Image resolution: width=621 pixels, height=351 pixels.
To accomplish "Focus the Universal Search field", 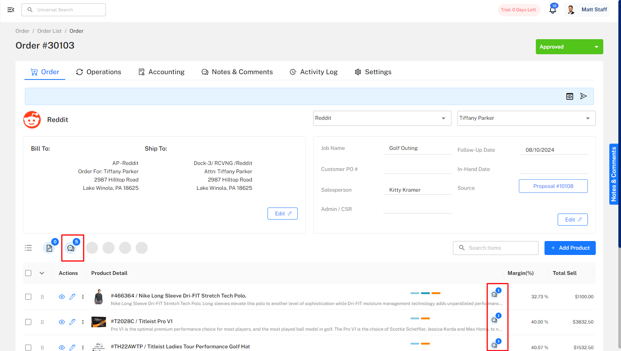I will 64,10.
